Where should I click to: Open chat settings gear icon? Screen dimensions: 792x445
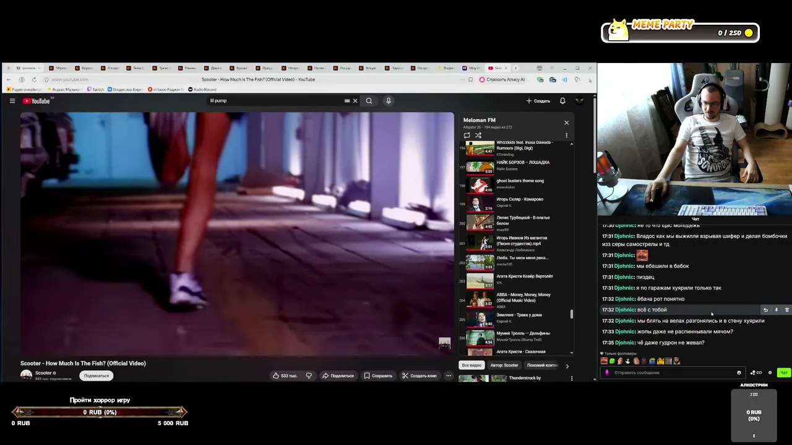pyautogui.click(x=770, y=373)
